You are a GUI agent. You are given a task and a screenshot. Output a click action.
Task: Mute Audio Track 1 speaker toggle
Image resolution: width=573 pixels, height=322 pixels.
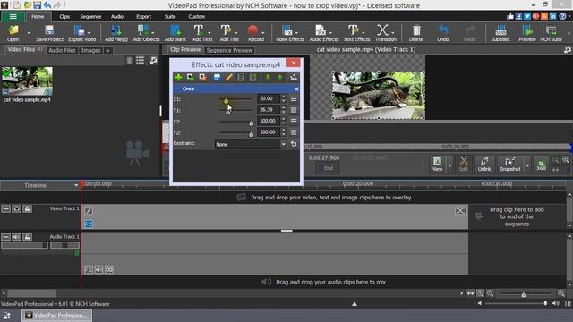[17, 237]
